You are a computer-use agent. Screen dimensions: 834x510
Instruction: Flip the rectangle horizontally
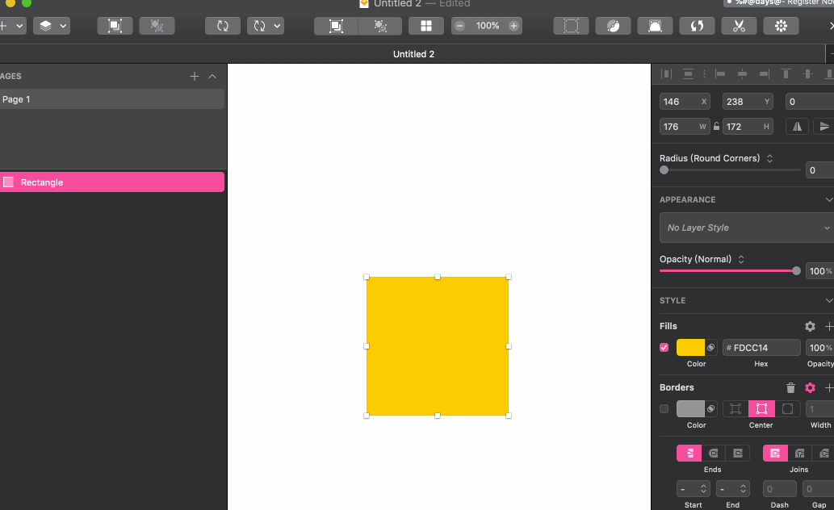(x=797, y=127)
